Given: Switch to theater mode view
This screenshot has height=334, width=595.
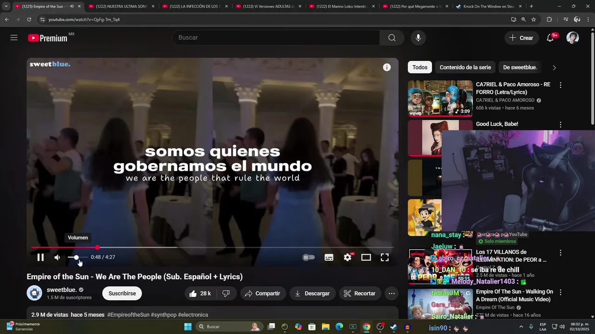Looking at the screenshot, I should [x=366, y=257].
